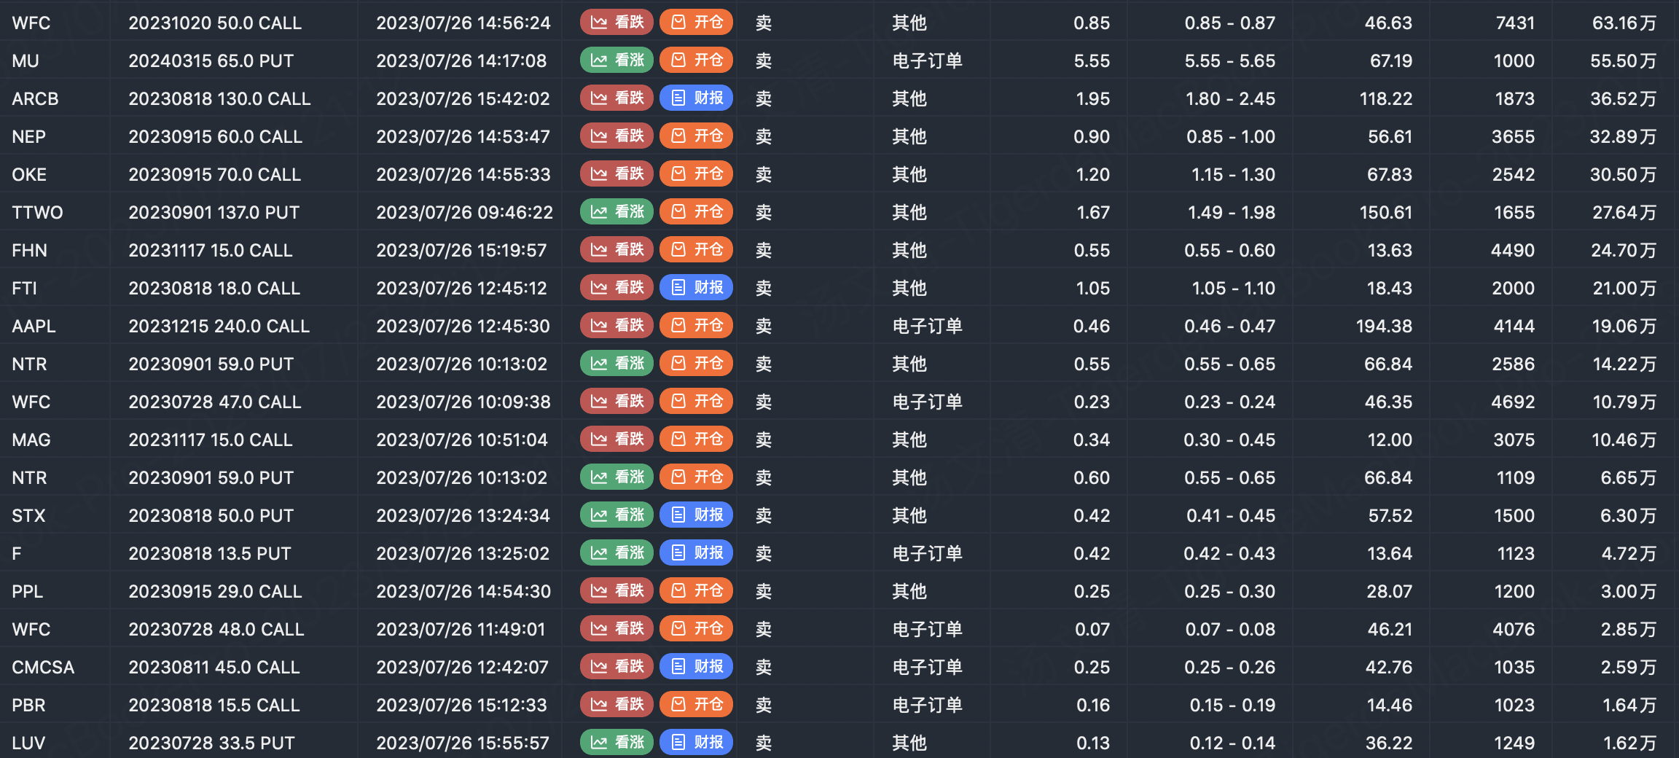Click the 财报 tag in the CMCSA row
The image size is (1679, 758).
(x=696, y=666)
